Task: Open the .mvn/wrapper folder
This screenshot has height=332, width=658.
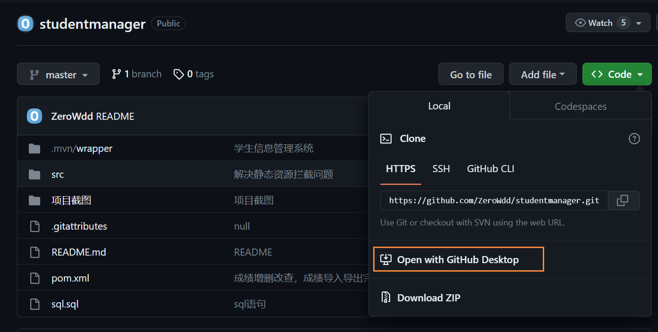Action: click(82, 149)
